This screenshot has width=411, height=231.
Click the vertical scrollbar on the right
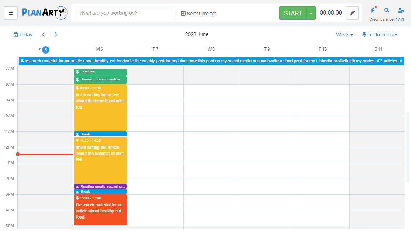(407, 147)
